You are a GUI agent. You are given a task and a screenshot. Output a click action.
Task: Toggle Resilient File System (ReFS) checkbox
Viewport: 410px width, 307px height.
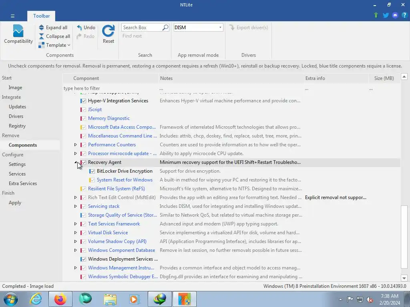pyautogui.click(x=84, y=189)
